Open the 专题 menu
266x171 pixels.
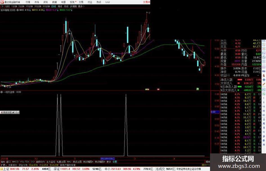coord(63,2)
